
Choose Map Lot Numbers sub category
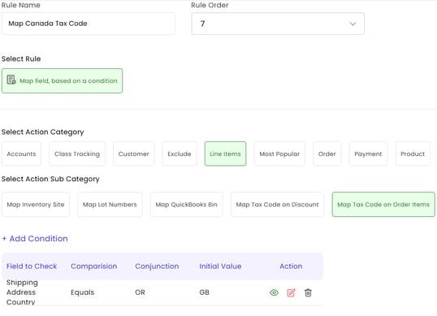pyautogui.click(x=110, y=205)
